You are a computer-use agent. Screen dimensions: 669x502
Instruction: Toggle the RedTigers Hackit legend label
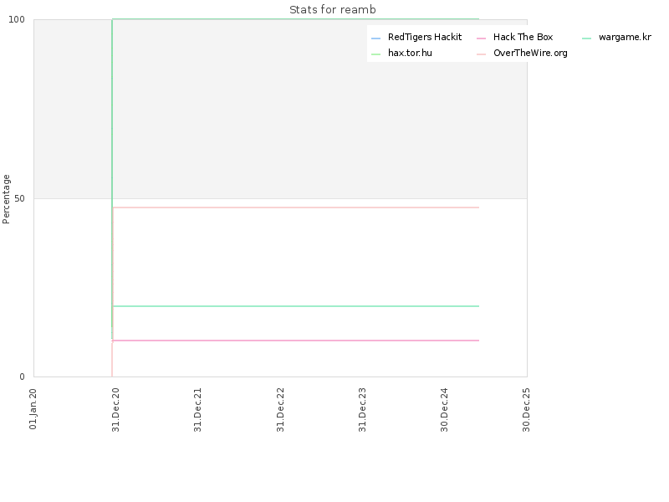[x=425, y=37]
